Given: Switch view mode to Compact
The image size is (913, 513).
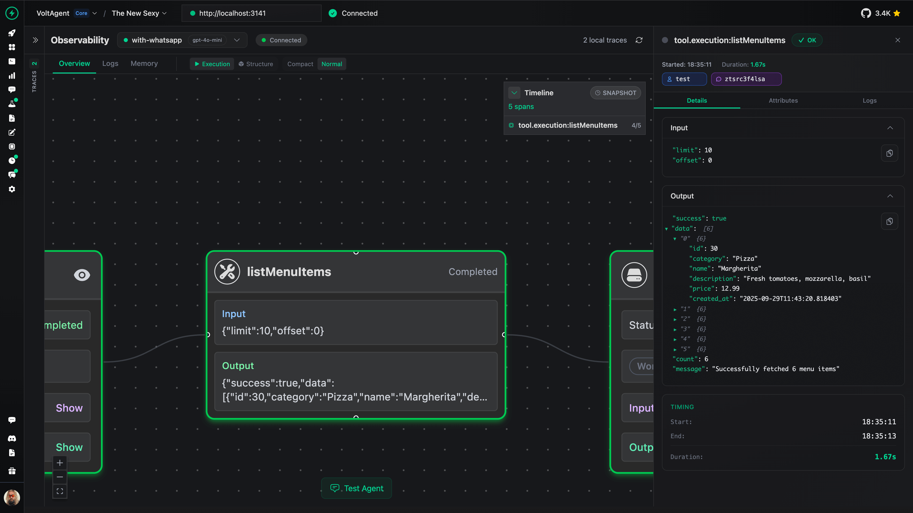Looking at the screenshot, I should pyautogui.click(x=300, y=64).
